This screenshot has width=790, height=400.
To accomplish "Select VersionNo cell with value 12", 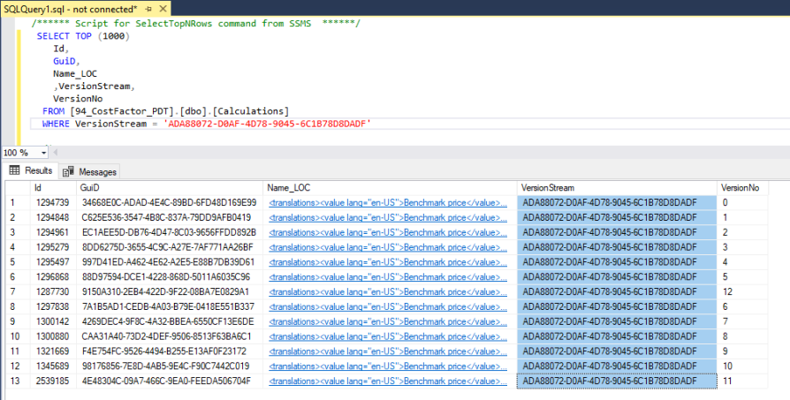I will coord(742,291).
